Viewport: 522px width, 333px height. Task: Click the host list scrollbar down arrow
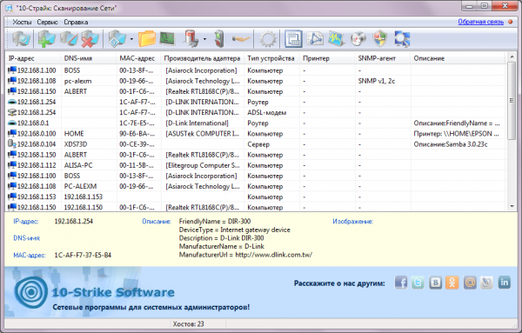[x=512, y=207]
